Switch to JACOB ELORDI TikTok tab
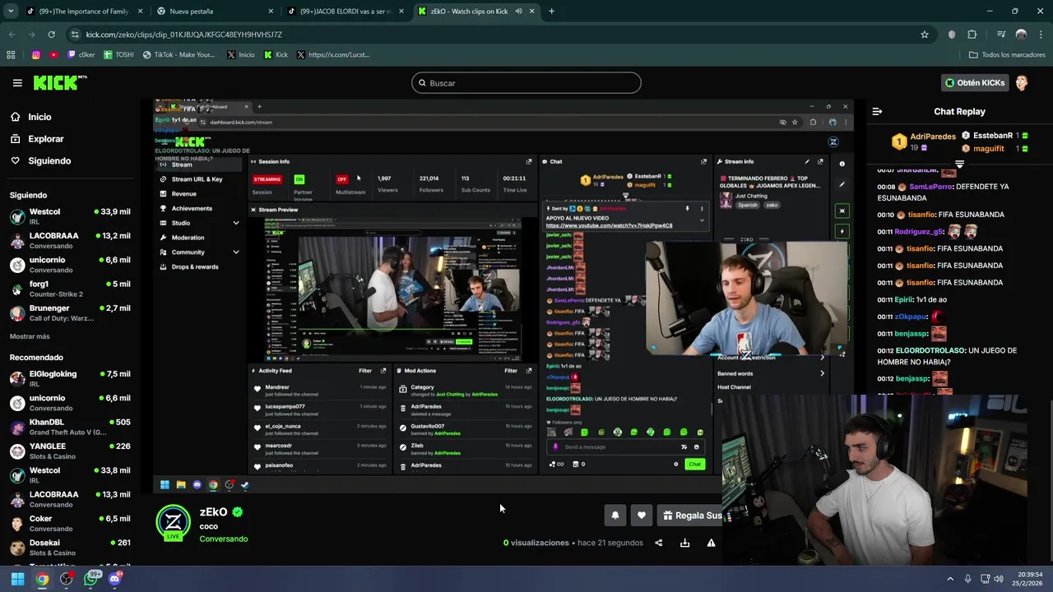This screenshot has width=1053, height=592. [344, 12]
